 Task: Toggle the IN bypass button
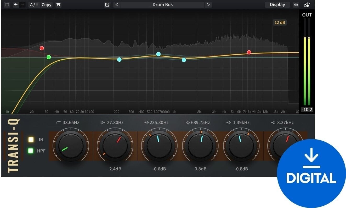[31, 140]
